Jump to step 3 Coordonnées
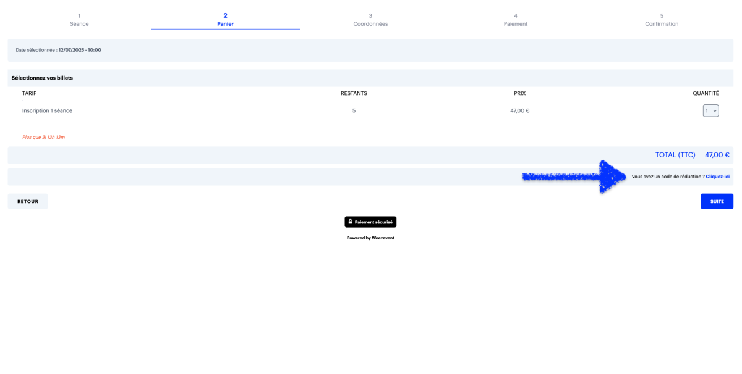The height and width of the screenshot is (374, 742). [370, 20]
